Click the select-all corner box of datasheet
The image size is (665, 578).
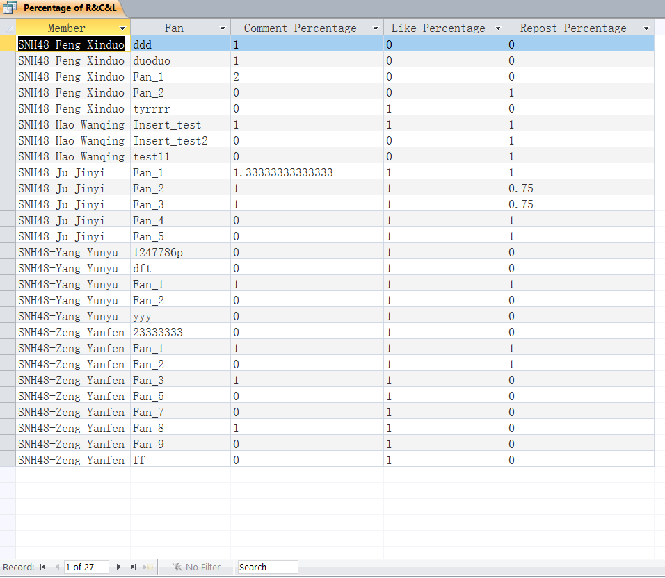(x=8, y=28)
